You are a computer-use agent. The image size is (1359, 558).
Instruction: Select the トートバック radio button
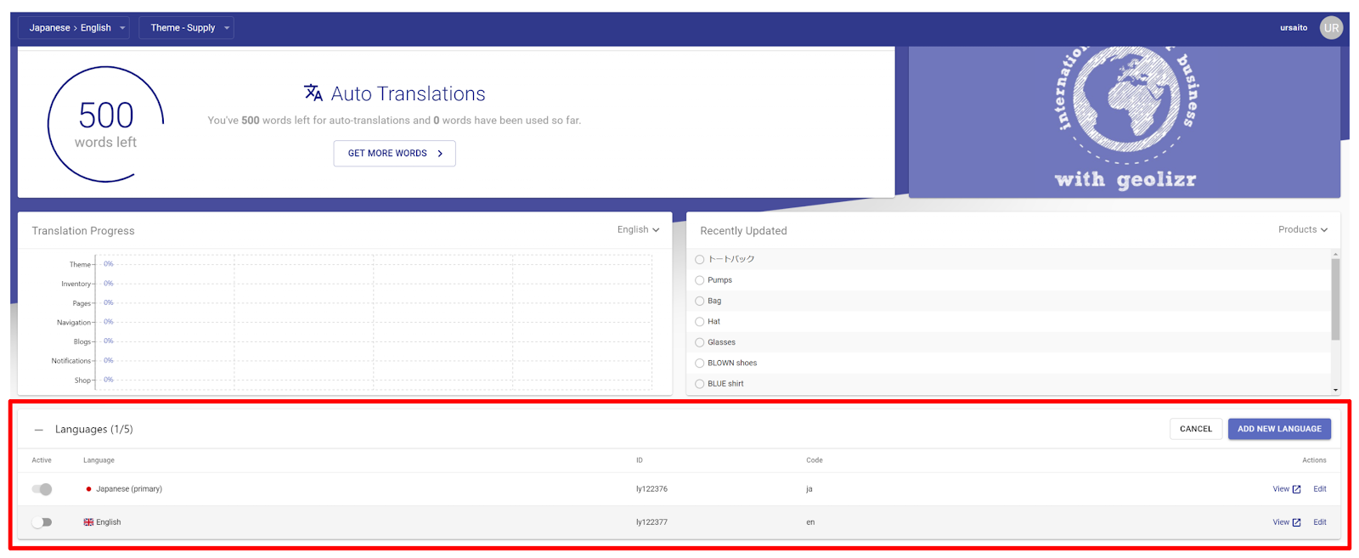pos(700,260)
